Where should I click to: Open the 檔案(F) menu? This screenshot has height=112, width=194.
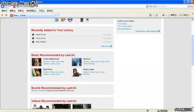click(4, 11)
